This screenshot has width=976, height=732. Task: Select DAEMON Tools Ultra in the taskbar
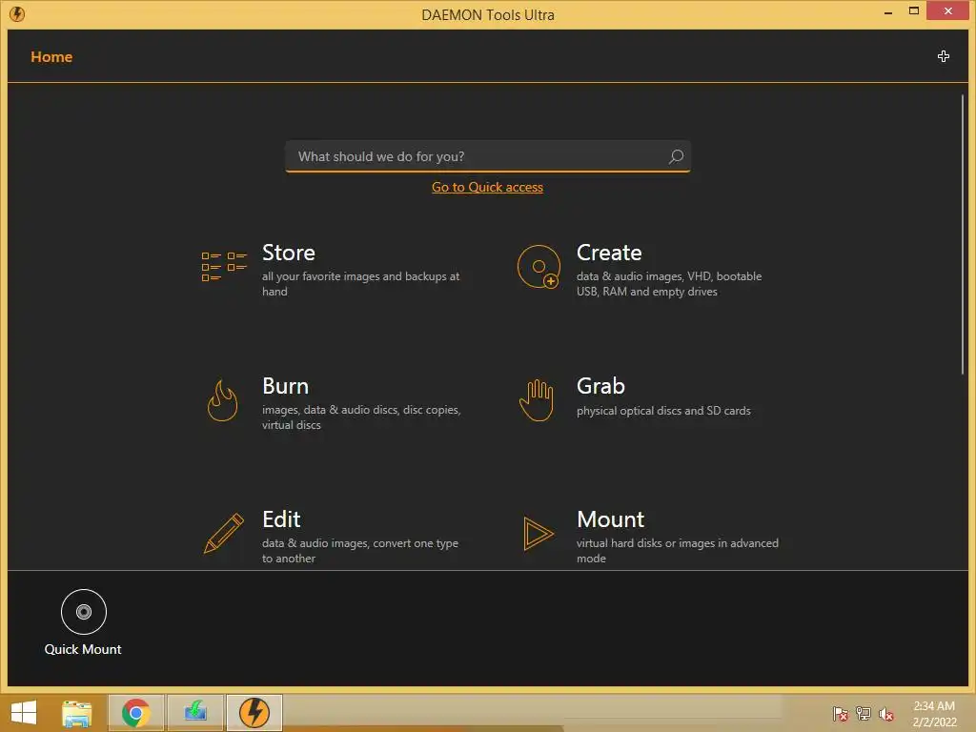tap(254, 713)
